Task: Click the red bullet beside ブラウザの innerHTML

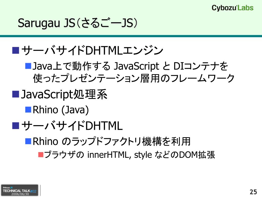Action: [x=41, y=154]
